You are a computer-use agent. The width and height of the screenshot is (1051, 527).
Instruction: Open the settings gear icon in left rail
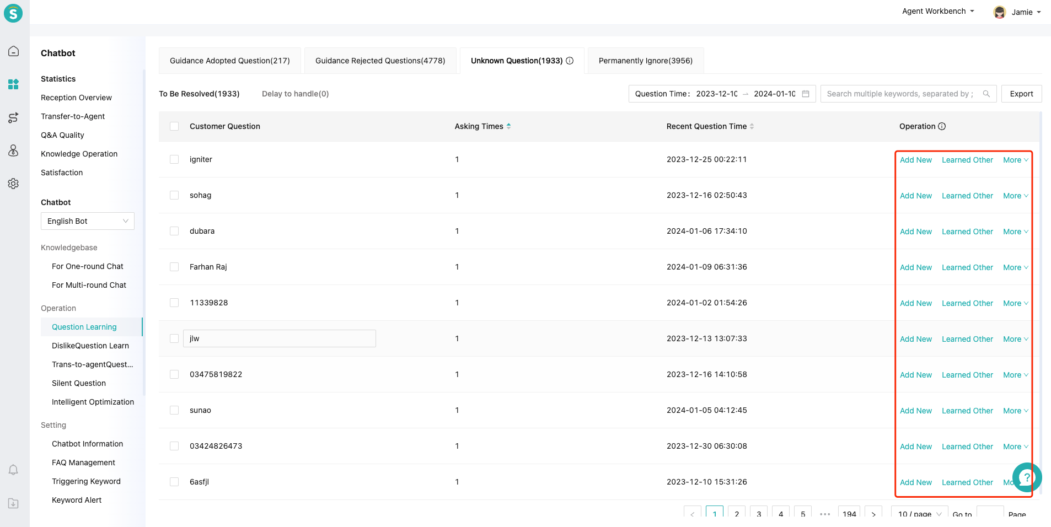[x=13, y=184]
